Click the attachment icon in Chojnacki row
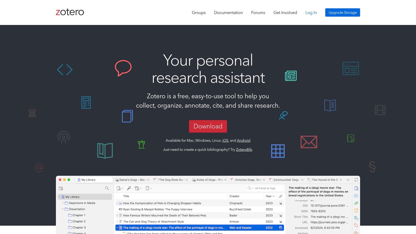This screenshot has height=234, width=416. [x=281, y=203]
